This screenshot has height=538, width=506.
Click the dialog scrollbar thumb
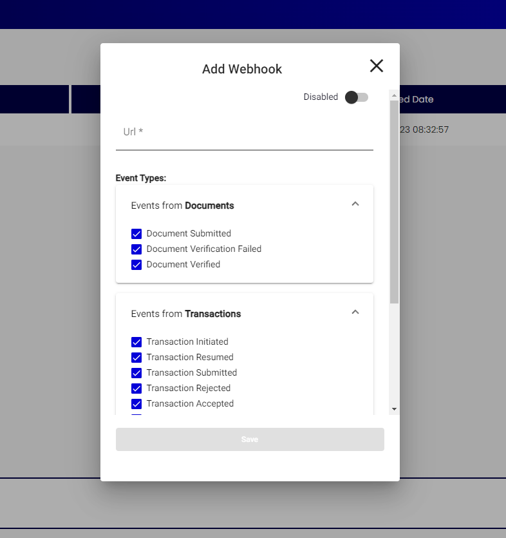394,202
